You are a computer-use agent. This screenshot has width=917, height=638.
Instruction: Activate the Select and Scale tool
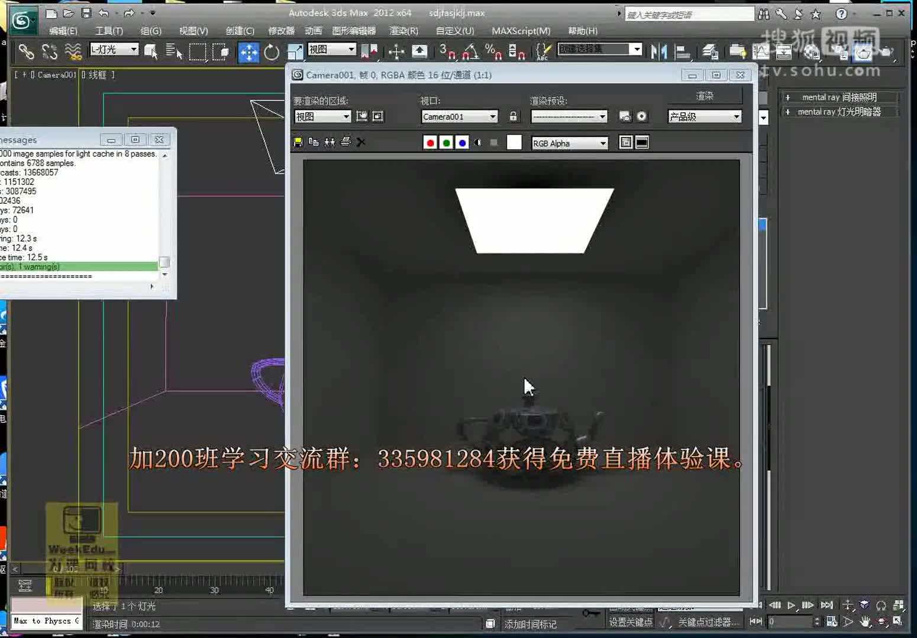(295, 52)
